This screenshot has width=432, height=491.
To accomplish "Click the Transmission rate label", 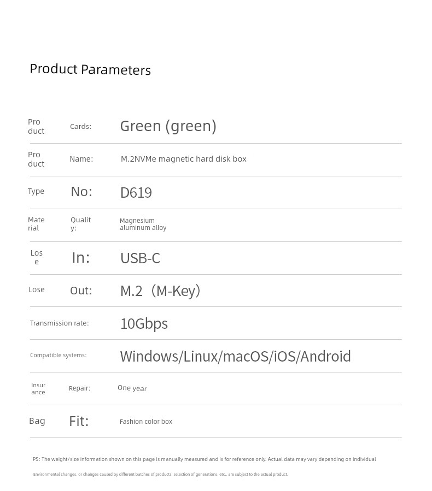I will (59, 323).
